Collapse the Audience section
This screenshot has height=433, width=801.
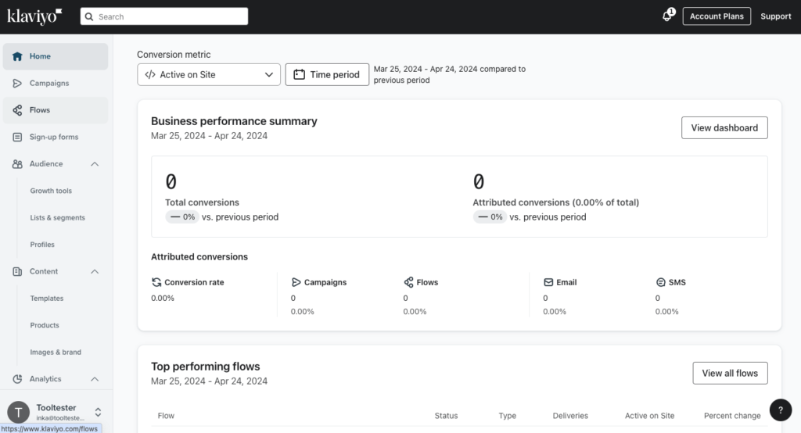95,164
